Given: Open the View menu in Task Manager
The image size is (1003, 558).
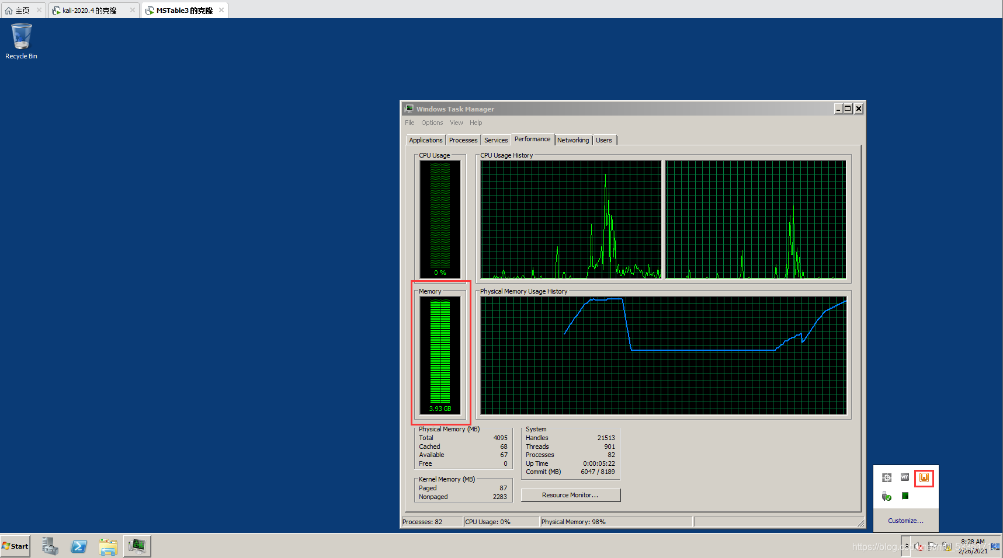Looking at the screenshot, I should point(456,123).
